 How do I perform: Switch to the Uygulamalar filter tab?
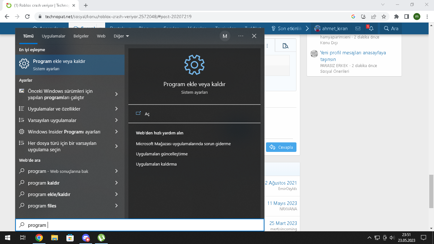(x=54, y=36)
